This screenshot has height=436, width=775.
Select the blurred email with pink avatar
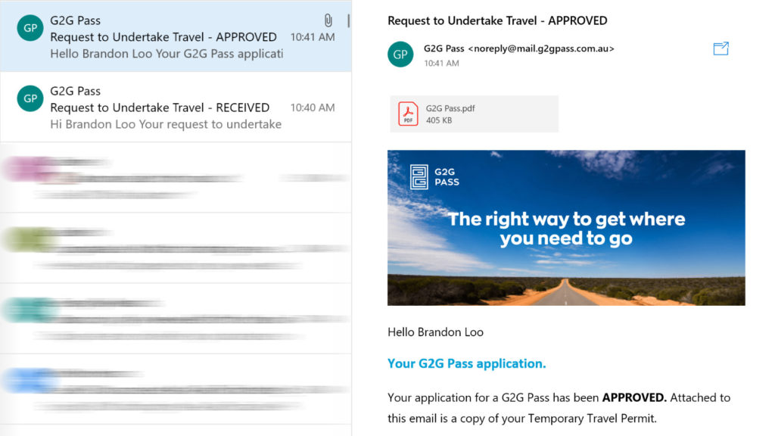[x=176, y=177]
